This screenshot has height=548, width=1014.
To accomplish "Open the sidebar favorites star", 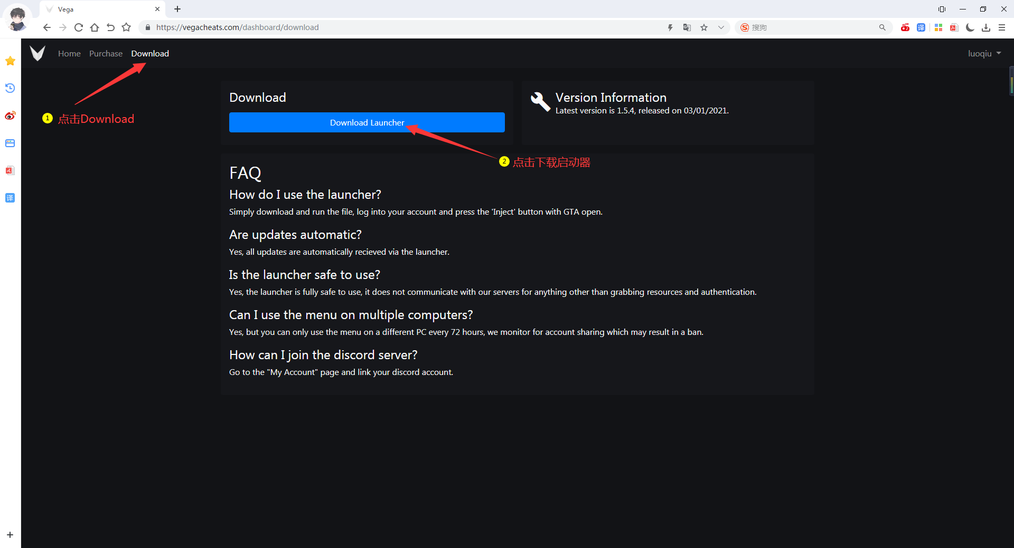I will 10,61.
